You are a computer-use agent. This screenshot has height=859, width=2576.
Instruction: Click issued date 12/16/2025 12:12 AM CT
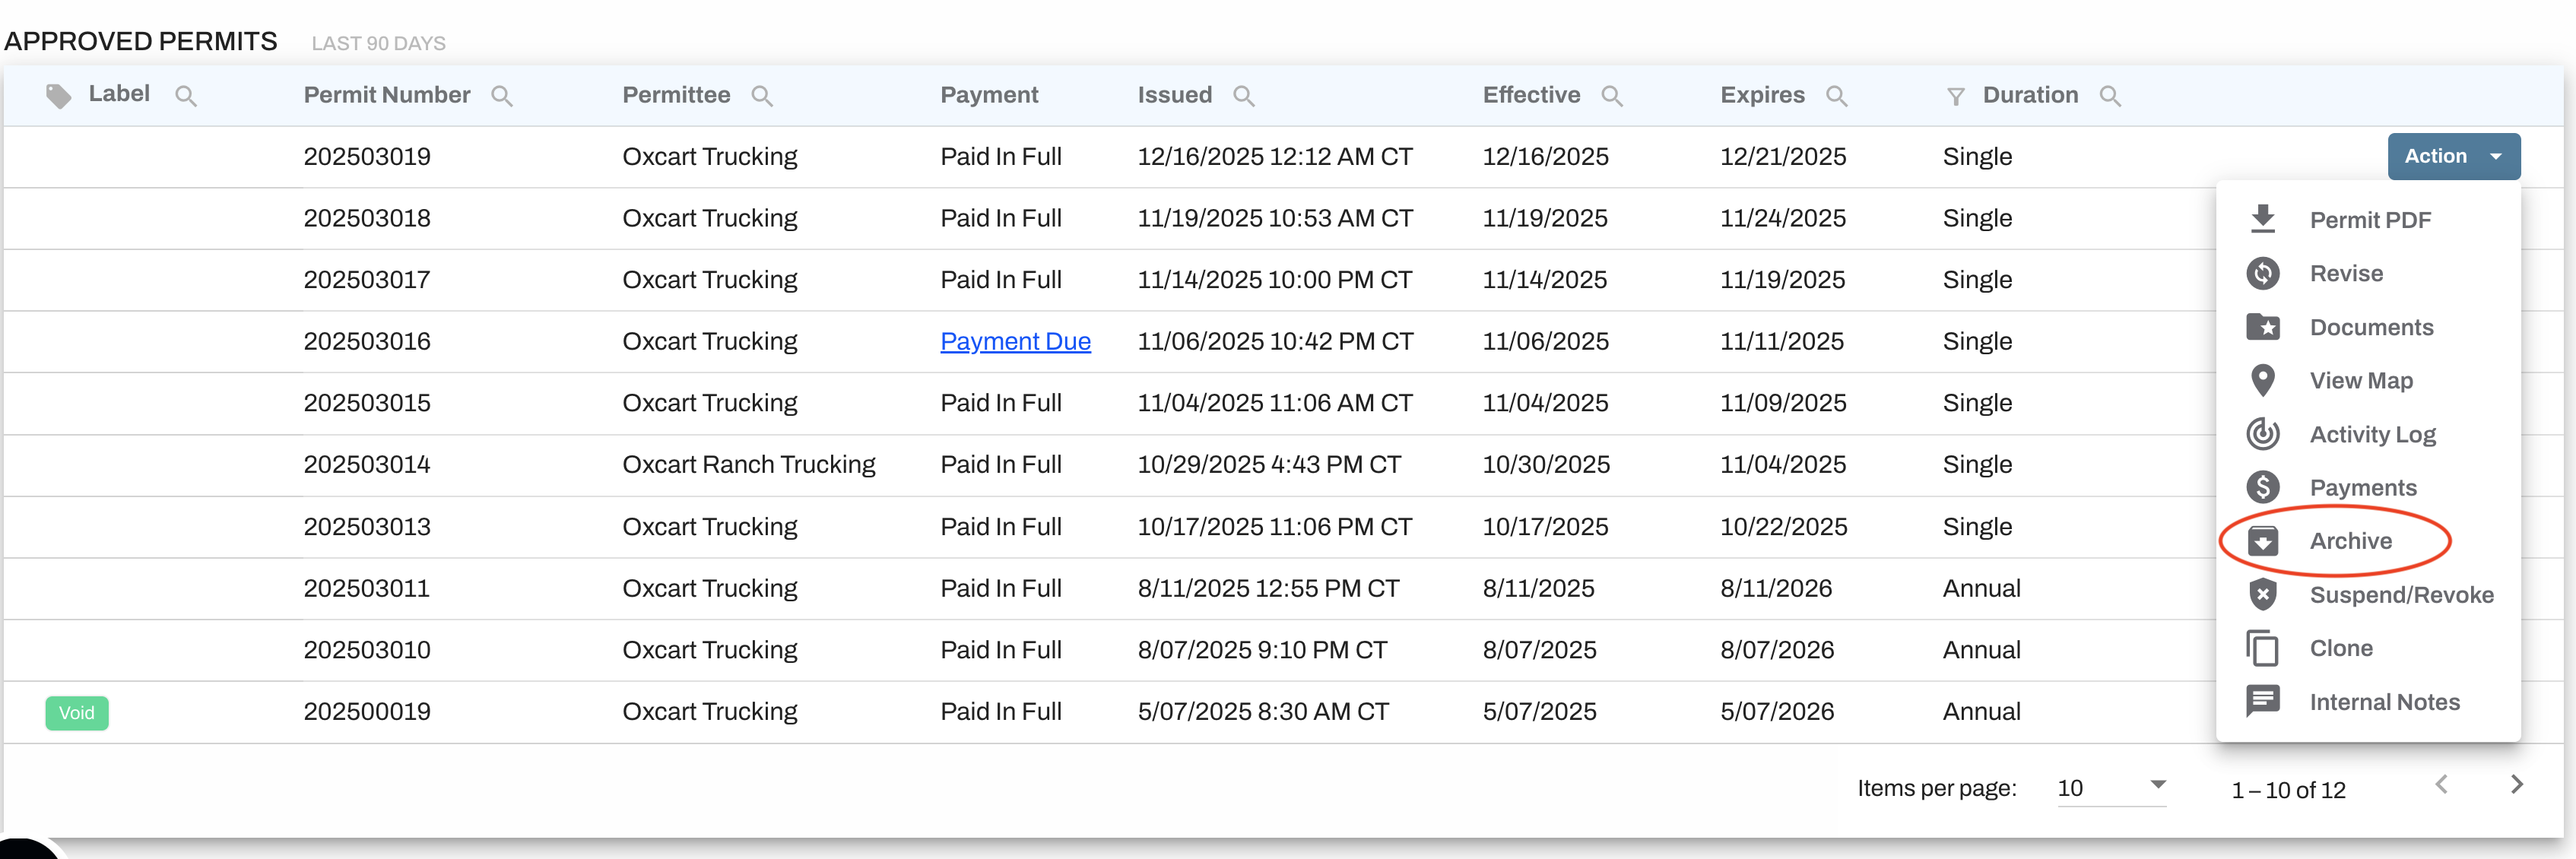[1275, 157]
